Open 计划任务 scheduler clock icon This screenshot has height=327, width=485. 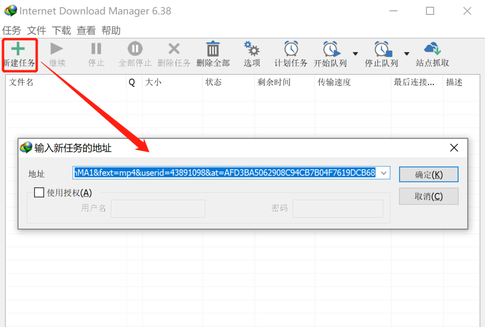[291, 49]
